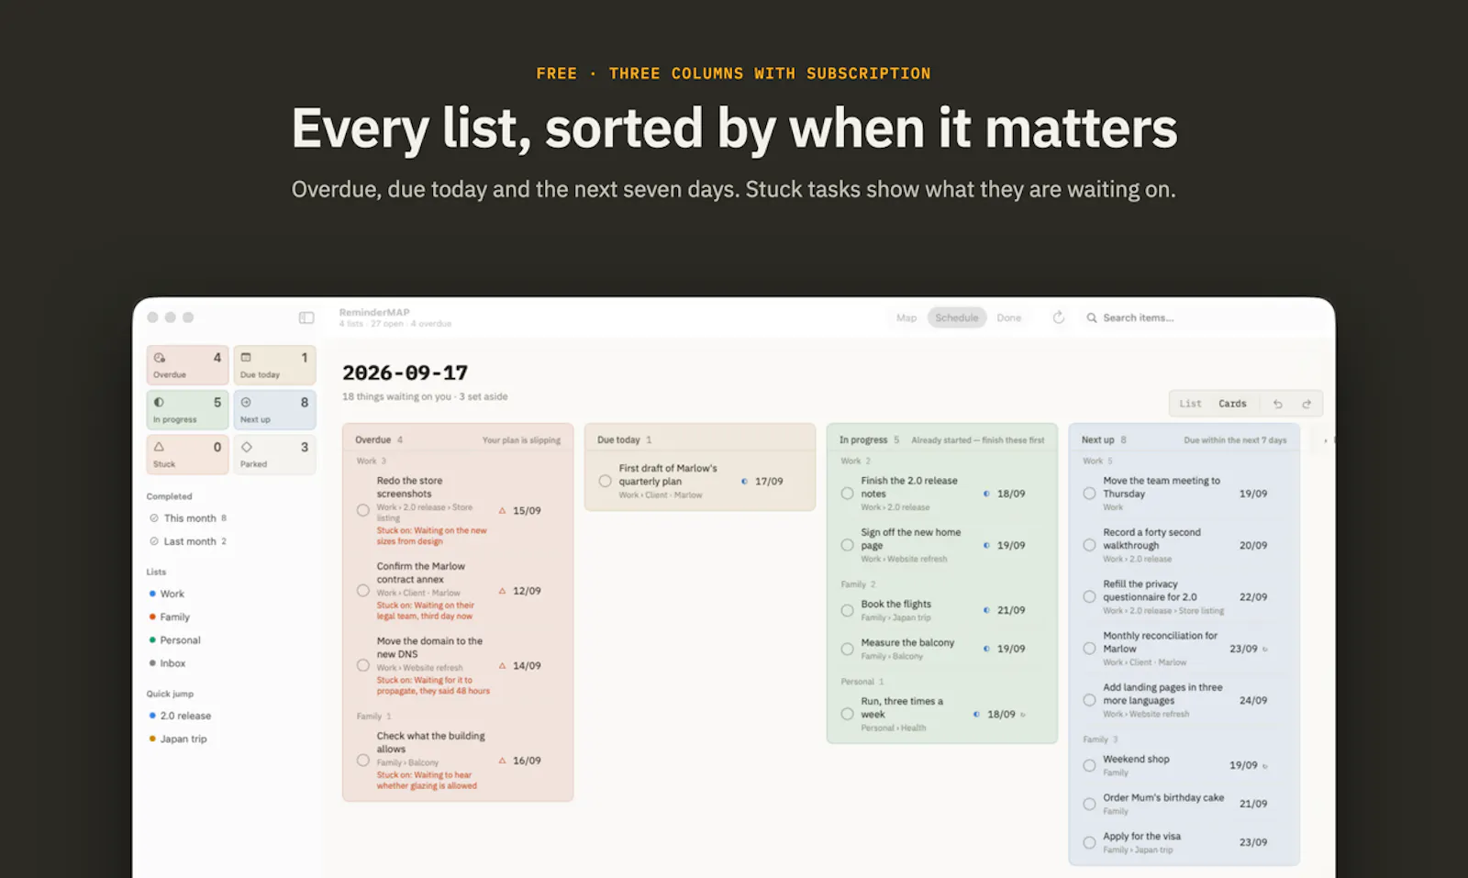This screenshot has height=878, width=1468.
Task: Open This month completed items
Action: [x=188, y=518]
